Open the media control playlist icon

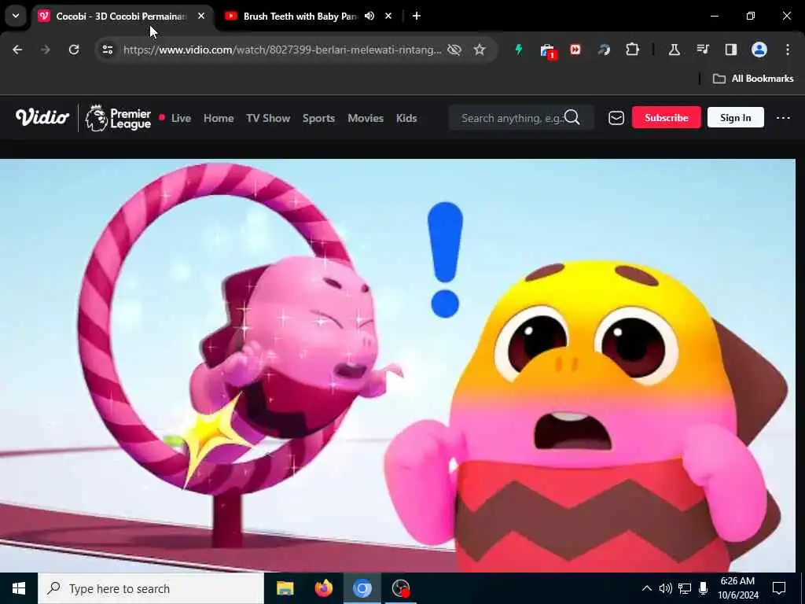[x=703, y=50]
